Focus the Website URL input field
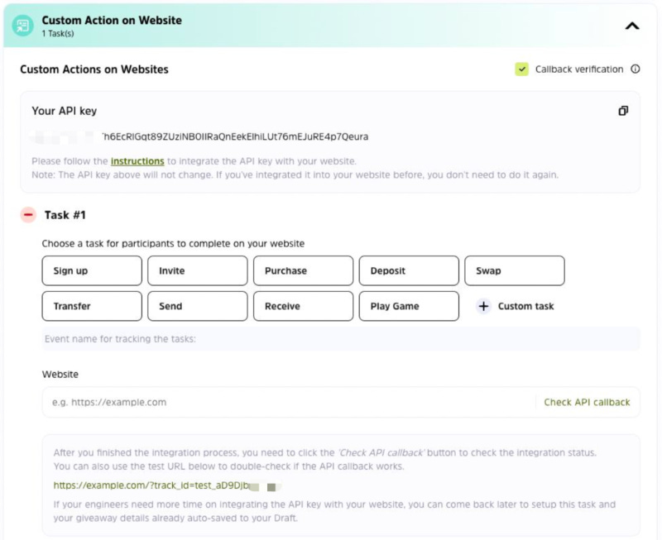Image resolution: width=662 pixels, height=540 pixels. (x=289, y=403)
